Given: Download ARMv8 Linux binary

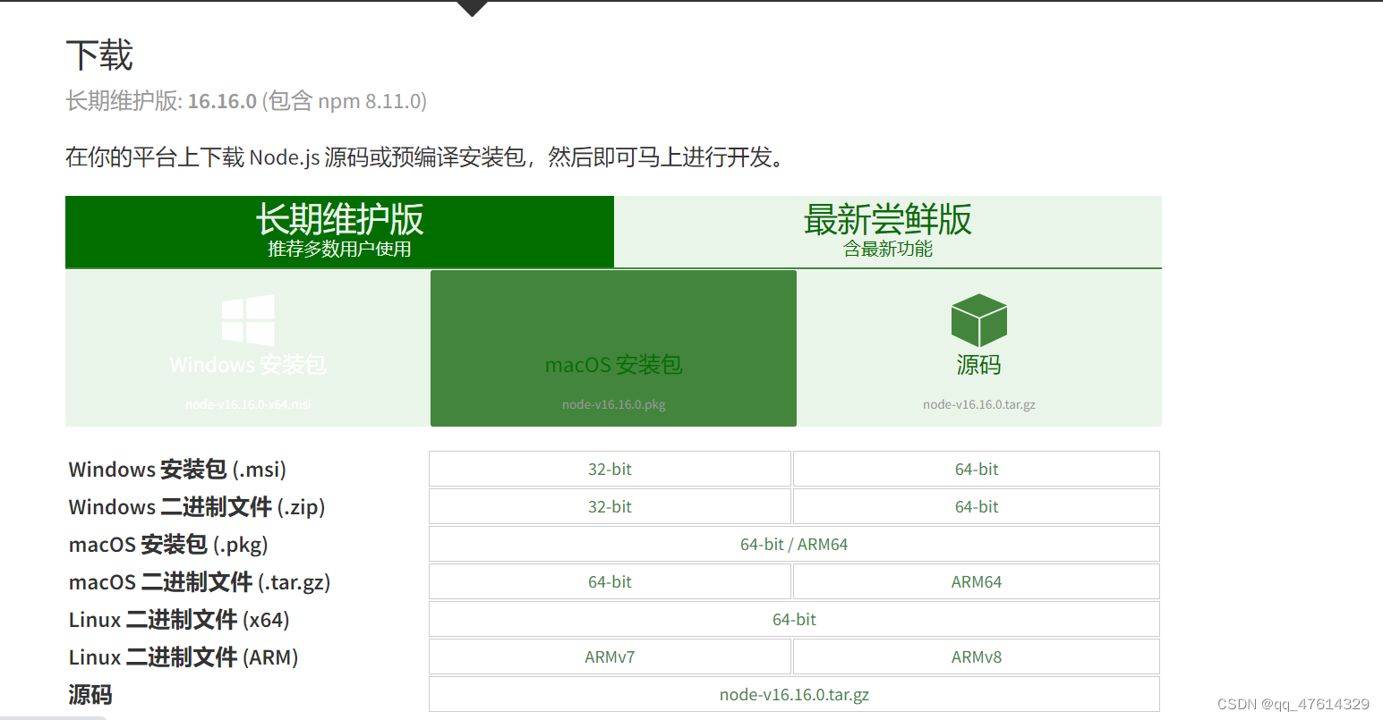Looking at the screenshot, I should click(x=977, y=656).
